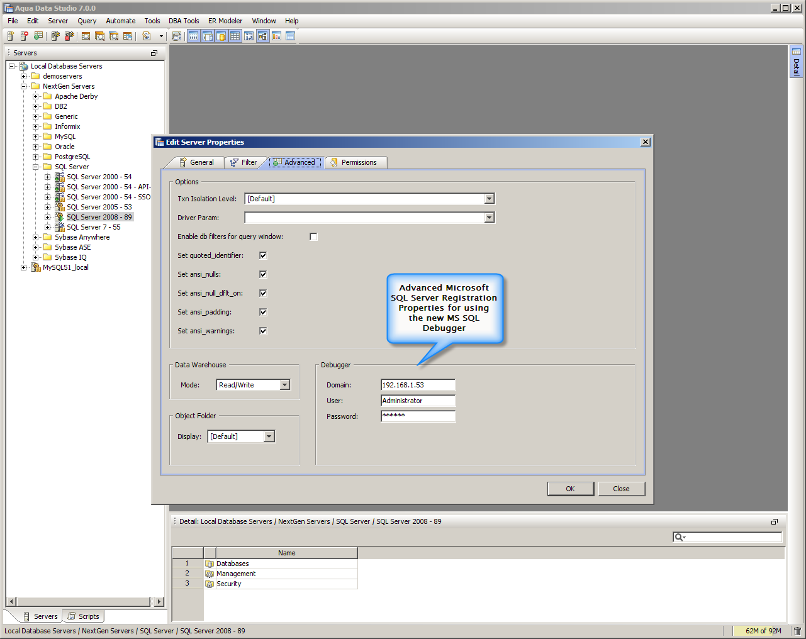
Task: Click the calculator-like toolbar icon
Action: click(177, 36)
